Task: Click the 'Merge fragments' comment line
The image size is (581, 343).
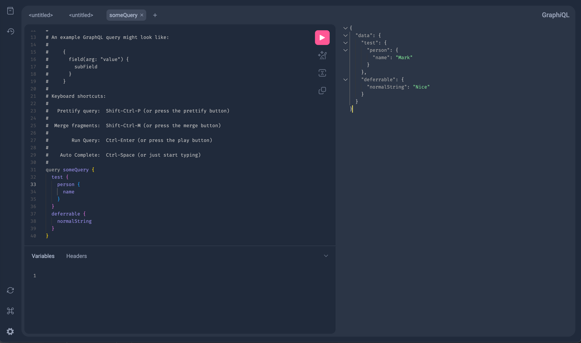Action: [x=133, y=125]
